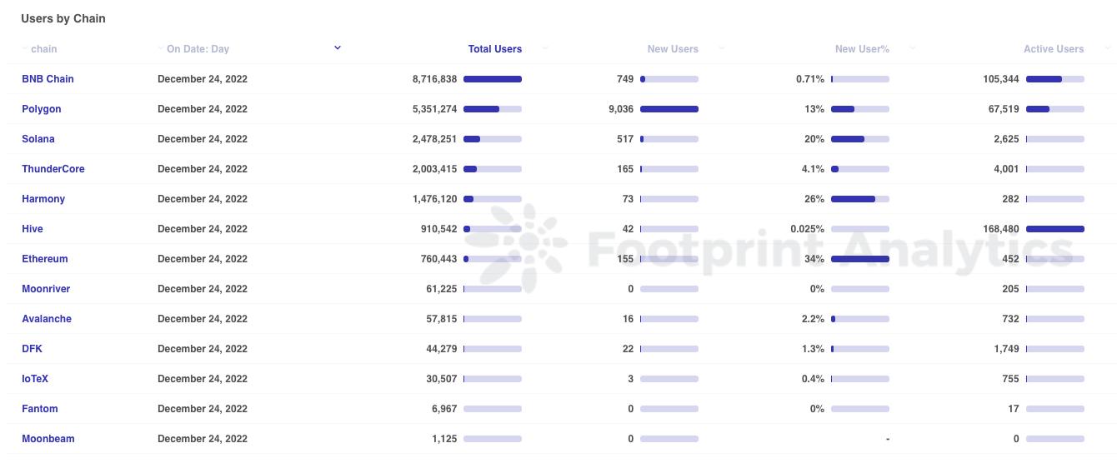Viewport: 1117px width, 468px height.
Task: Sort by the New Users column header
Action: (x=673, y=49)
